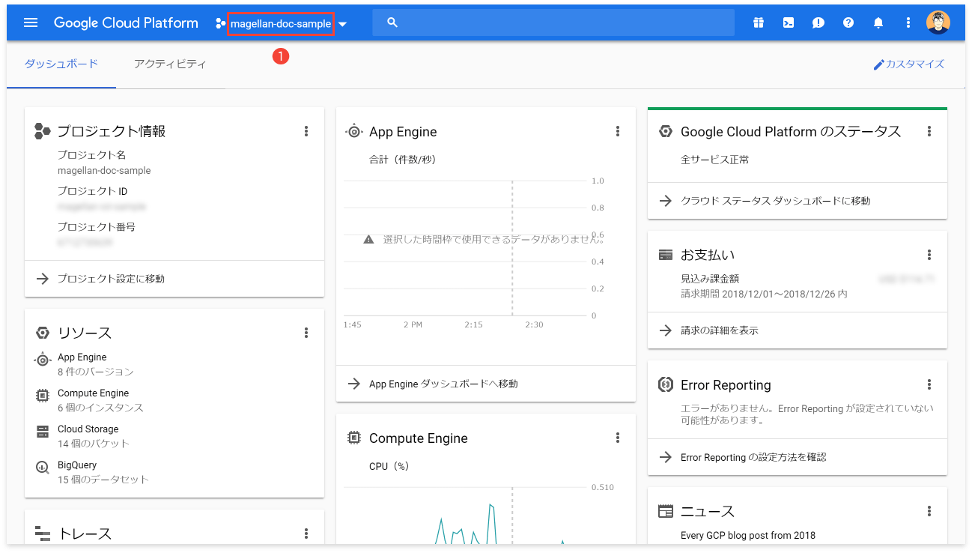The width and height of the screenshot is (972, 553).
Task: Click the user account avatar
Action: click(x=938, y=22)
